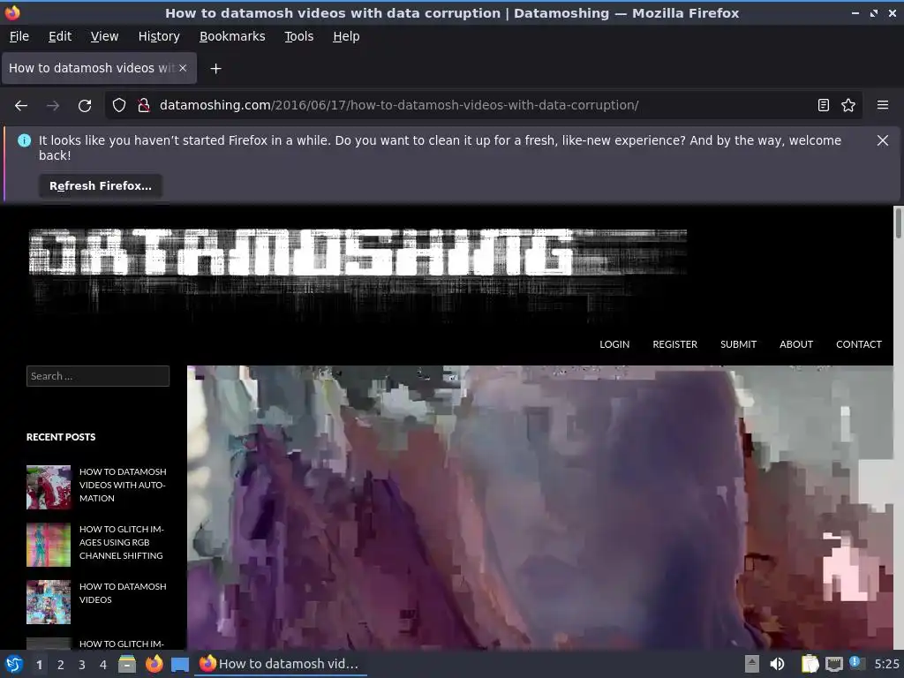The image size is (904, 678).
Task: Click the show desktop taskbar icon
Action: (180, 664)
